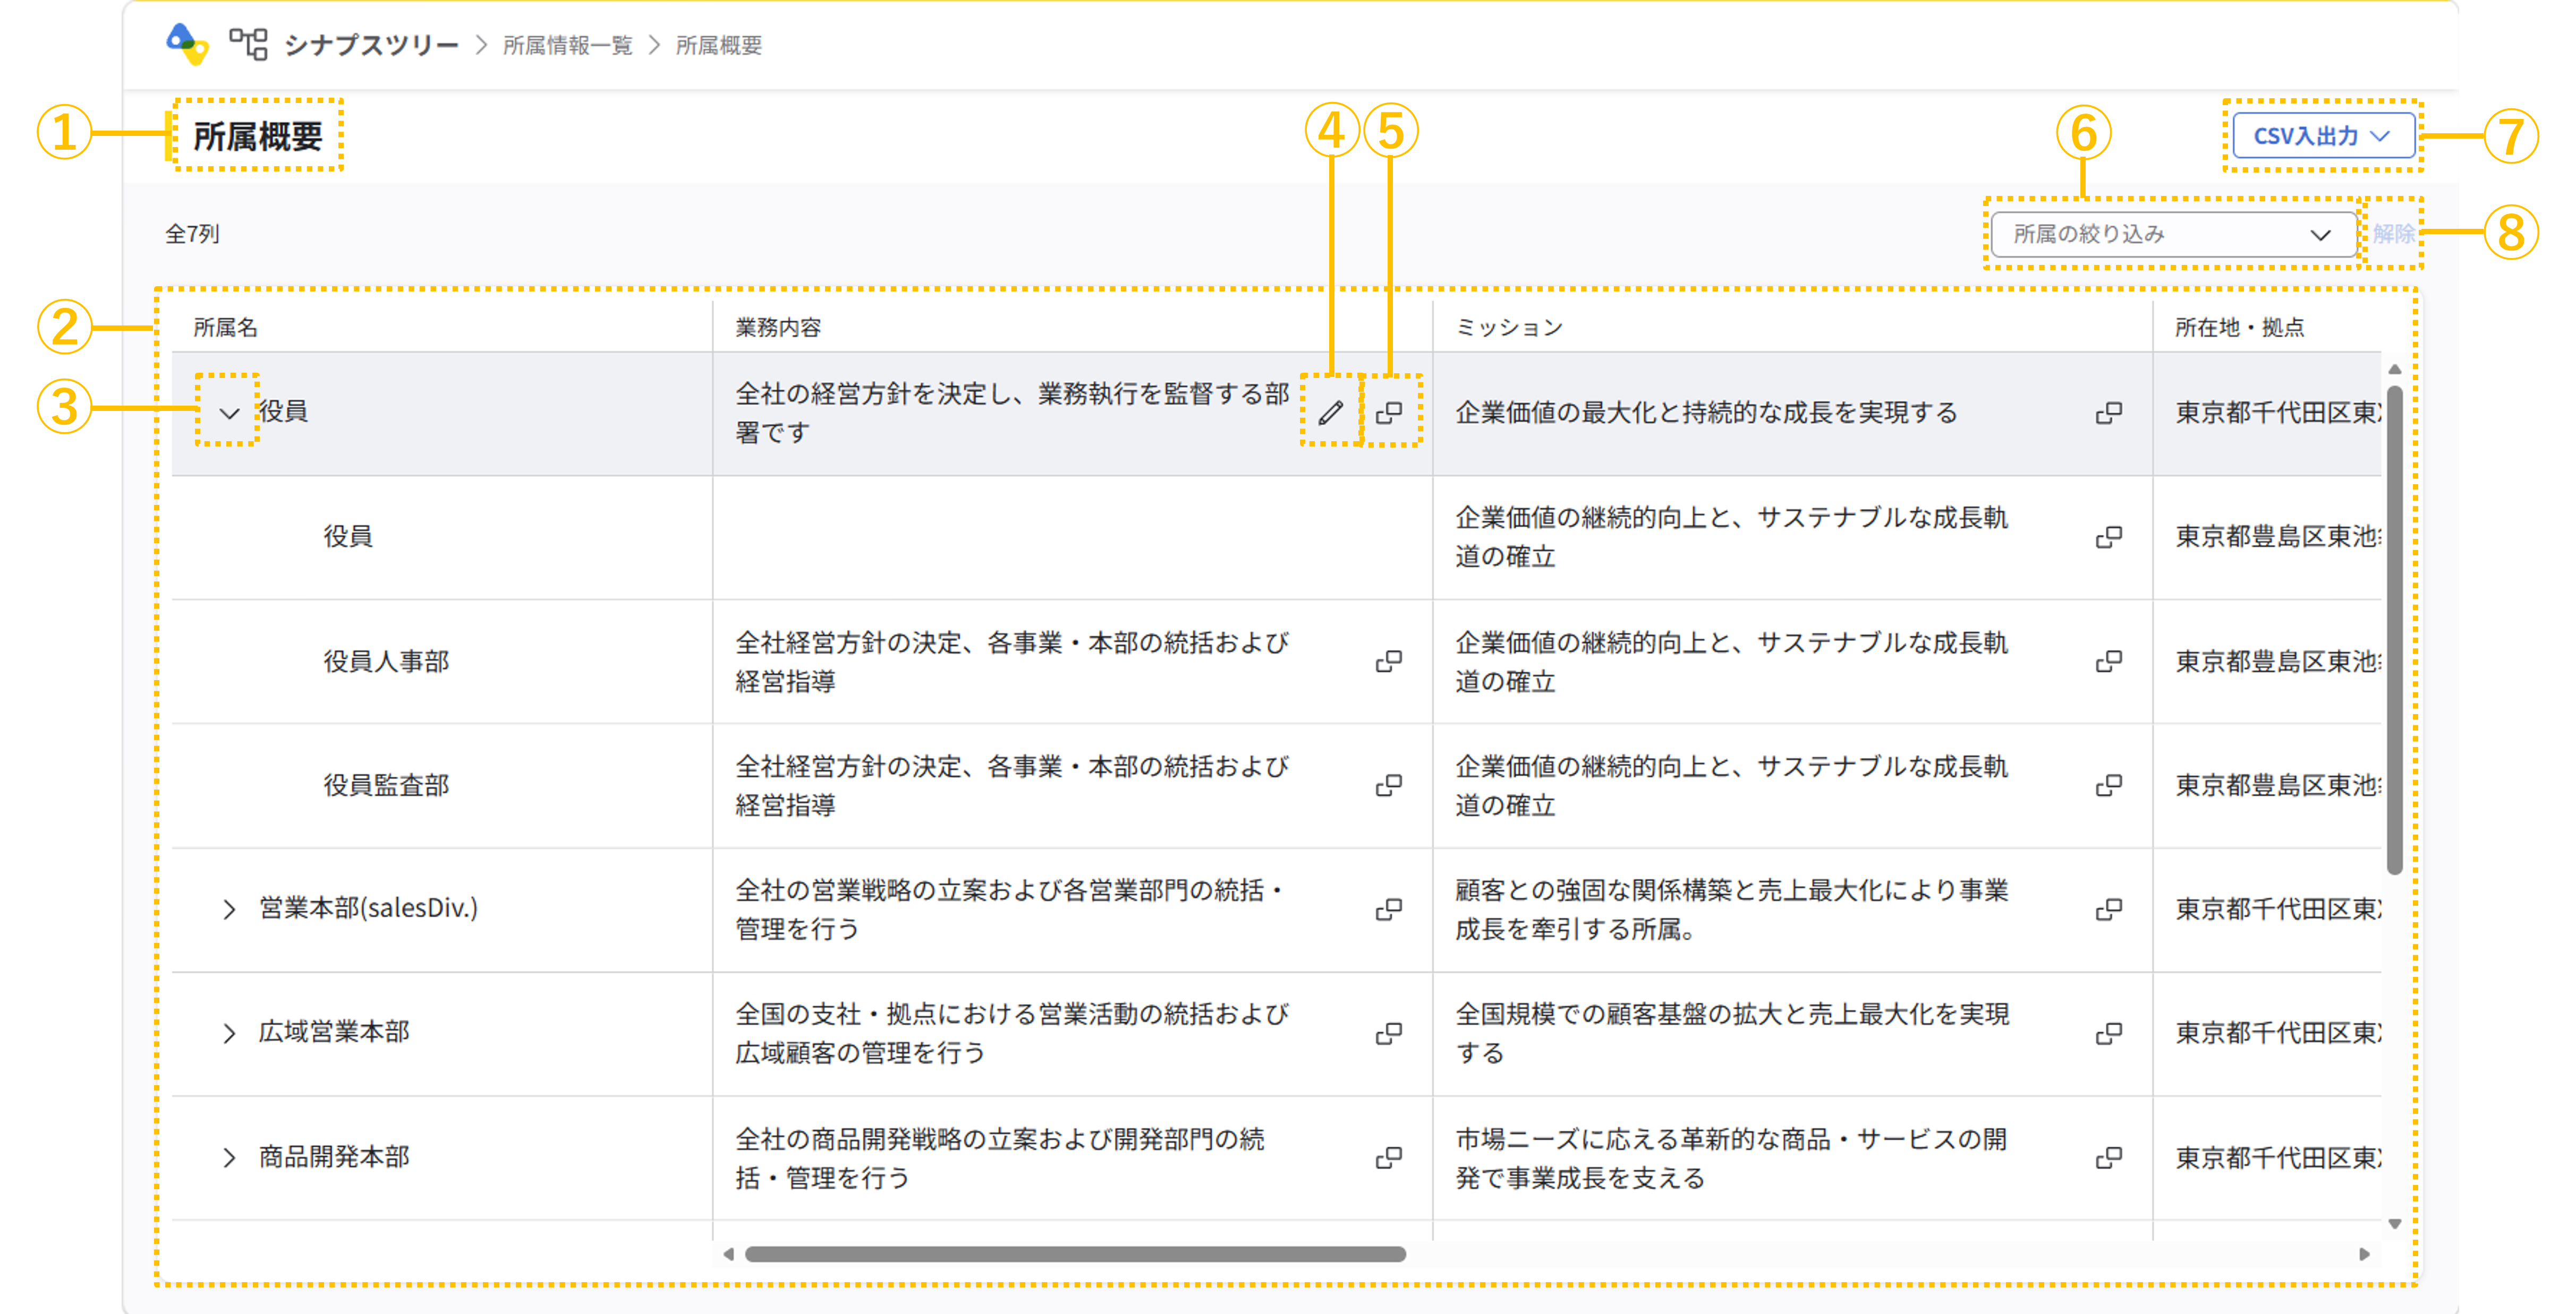Click the 全7列 column count text

pos(192,234)
